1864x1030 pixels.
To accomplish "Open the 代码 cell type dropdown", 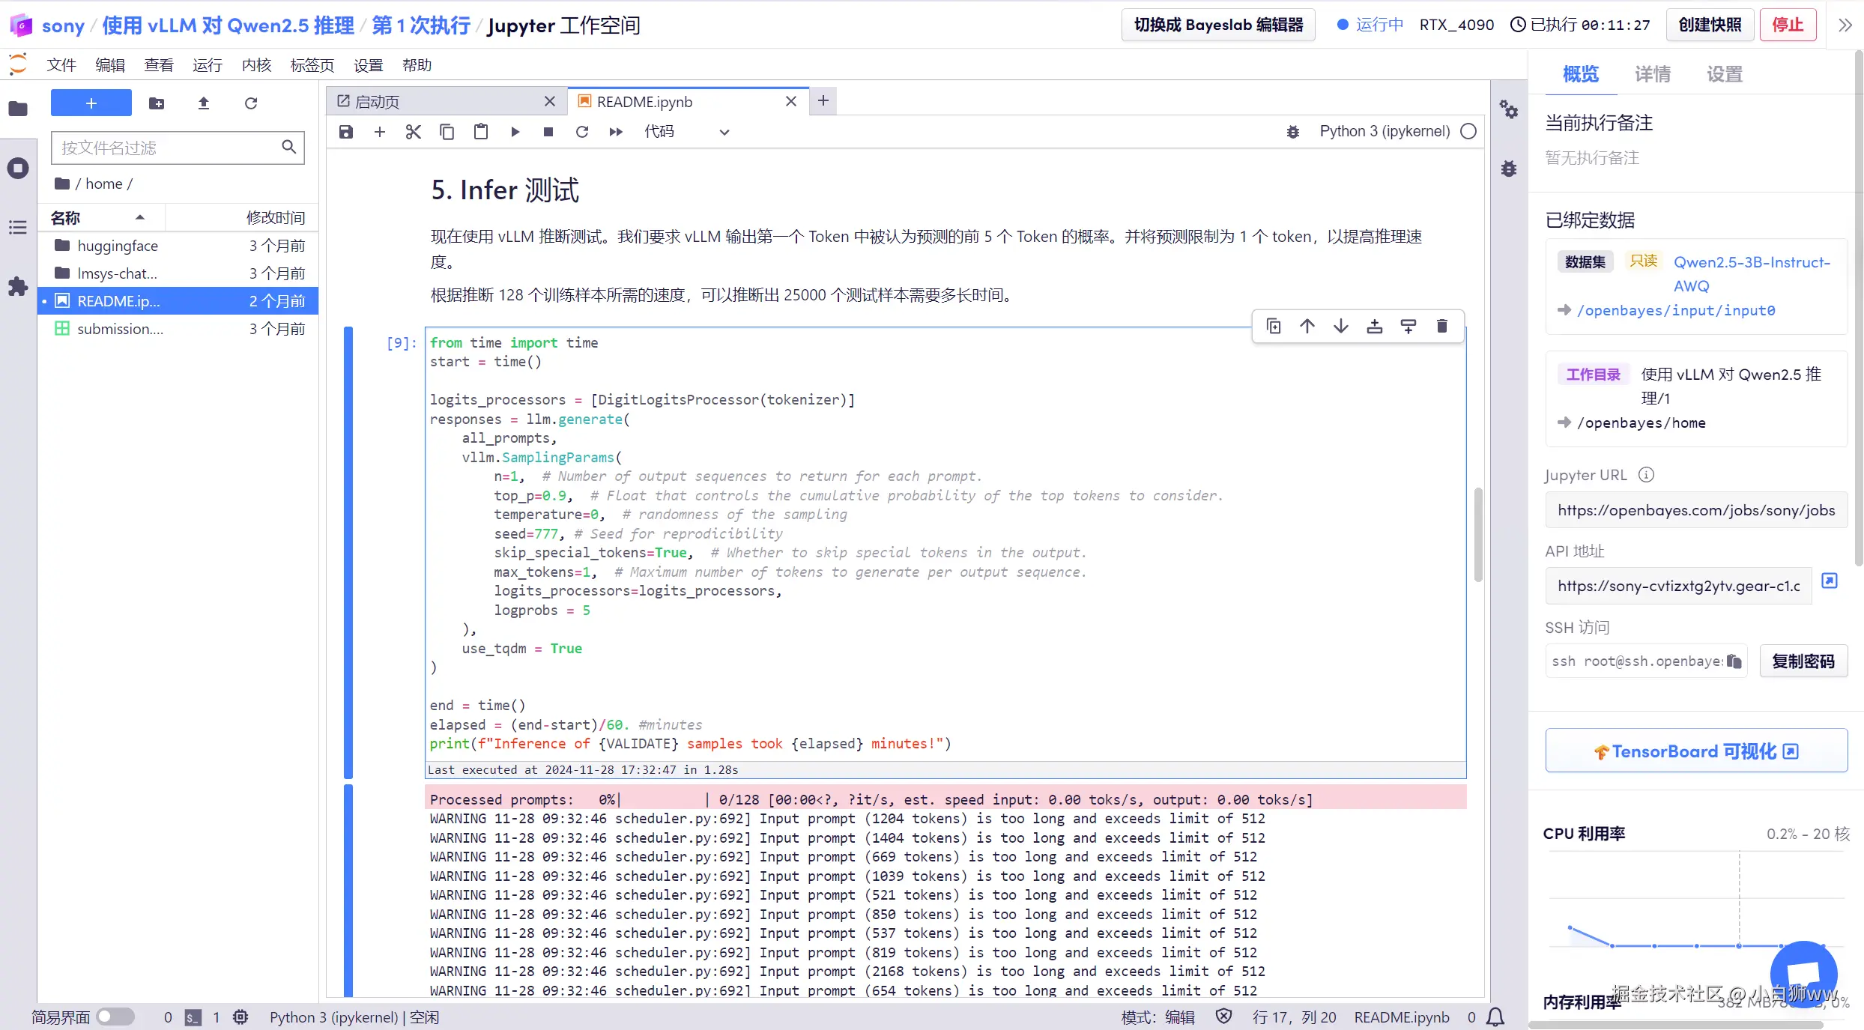I will pos(686,132).
